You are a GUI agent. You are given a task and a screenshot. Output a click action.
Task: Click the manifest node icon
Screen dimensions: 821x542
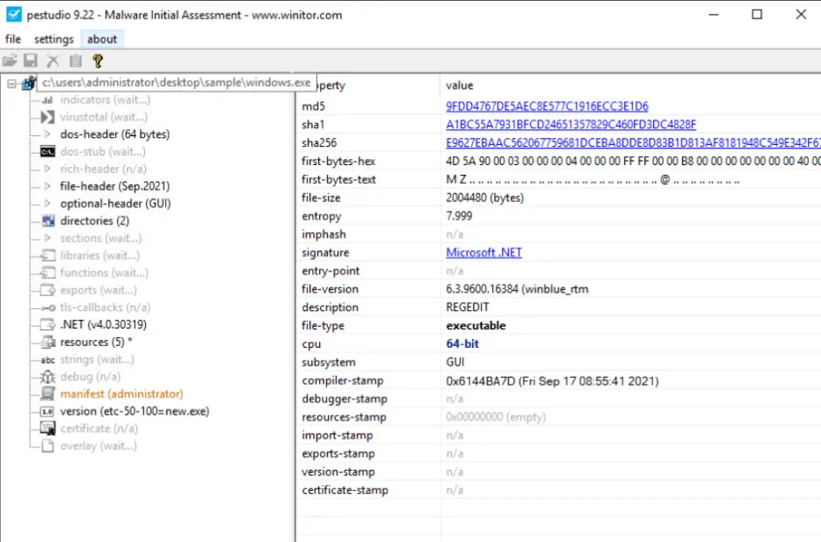[x=48, y=394]
